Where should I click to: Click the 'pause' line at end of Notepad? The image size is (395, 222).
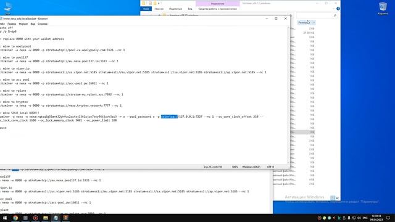click(x=3, y=128)
